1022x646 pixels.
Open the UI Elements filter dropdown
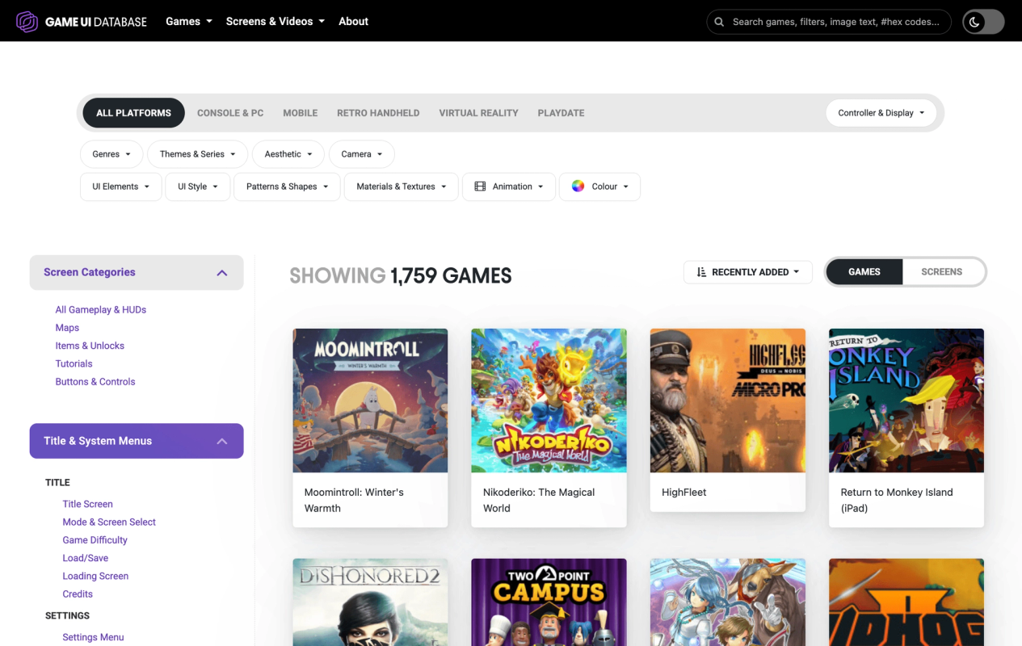coord(121,187)
